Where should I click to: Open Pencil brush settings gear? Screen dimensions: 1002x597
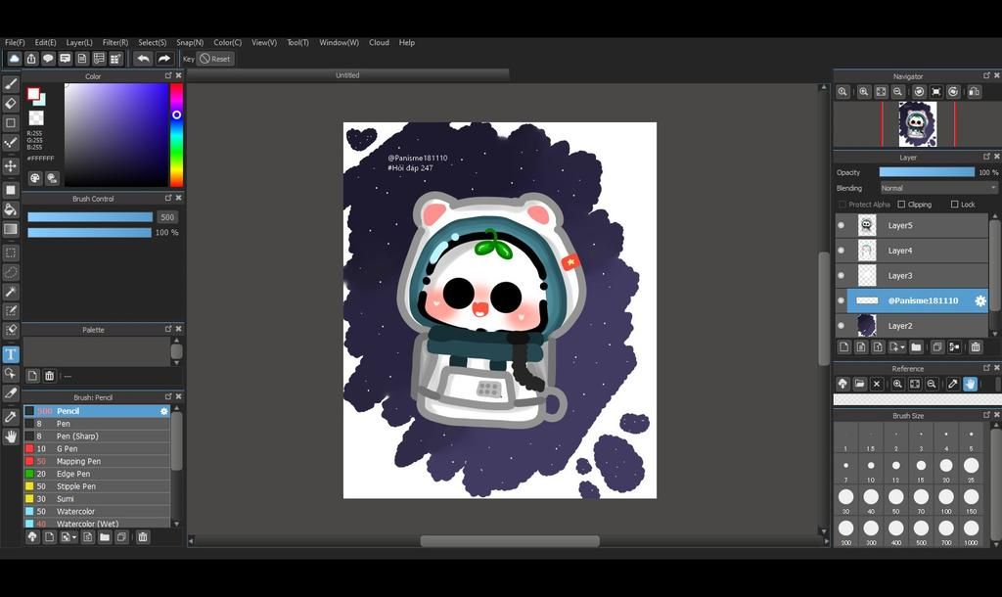(164, 411)
